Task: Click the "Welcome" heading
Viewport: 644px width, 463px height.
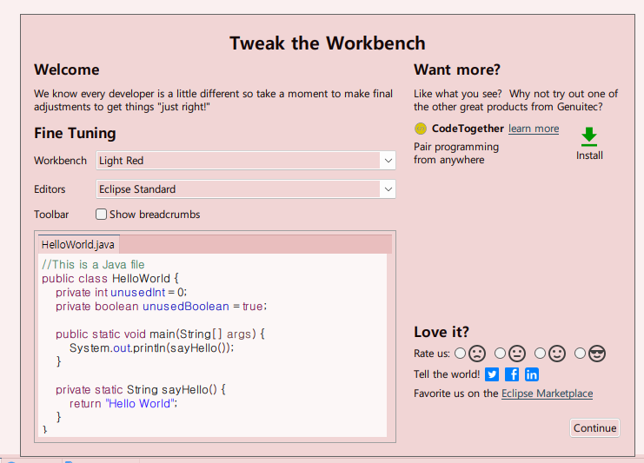Action: point(67,69)
